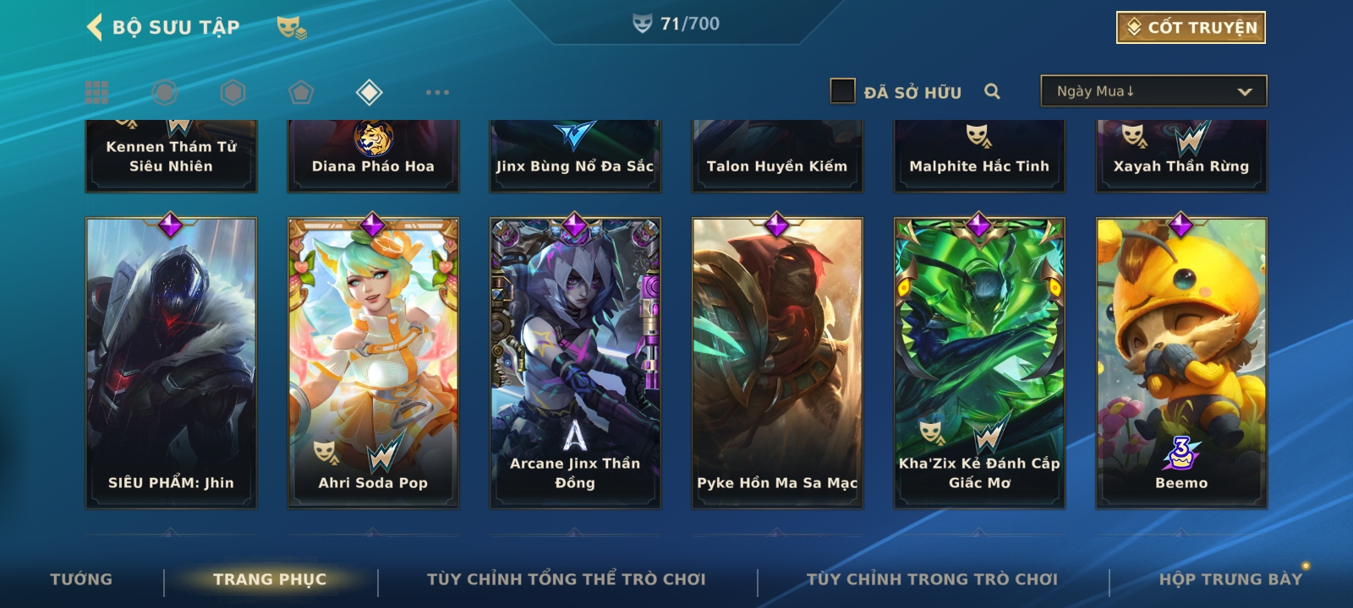Open Tùy Chỉnh Trong Trò Chơi tab
This screenshot has width=1353, height=608.
pyautogui.click(x=932, y=579)
